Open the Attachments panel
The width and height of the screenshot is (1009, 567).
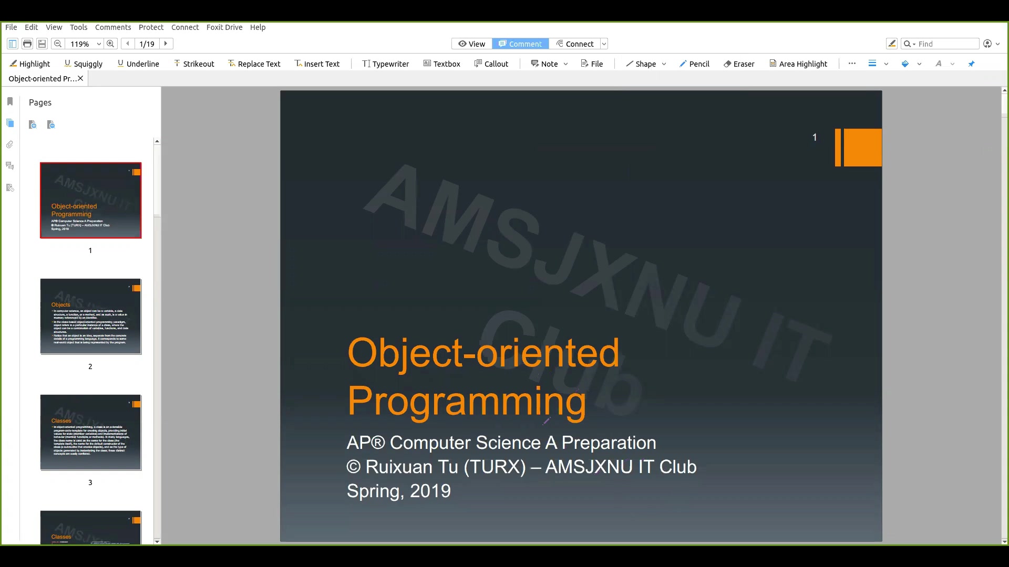pyautogui.click(x=9, y=144)
